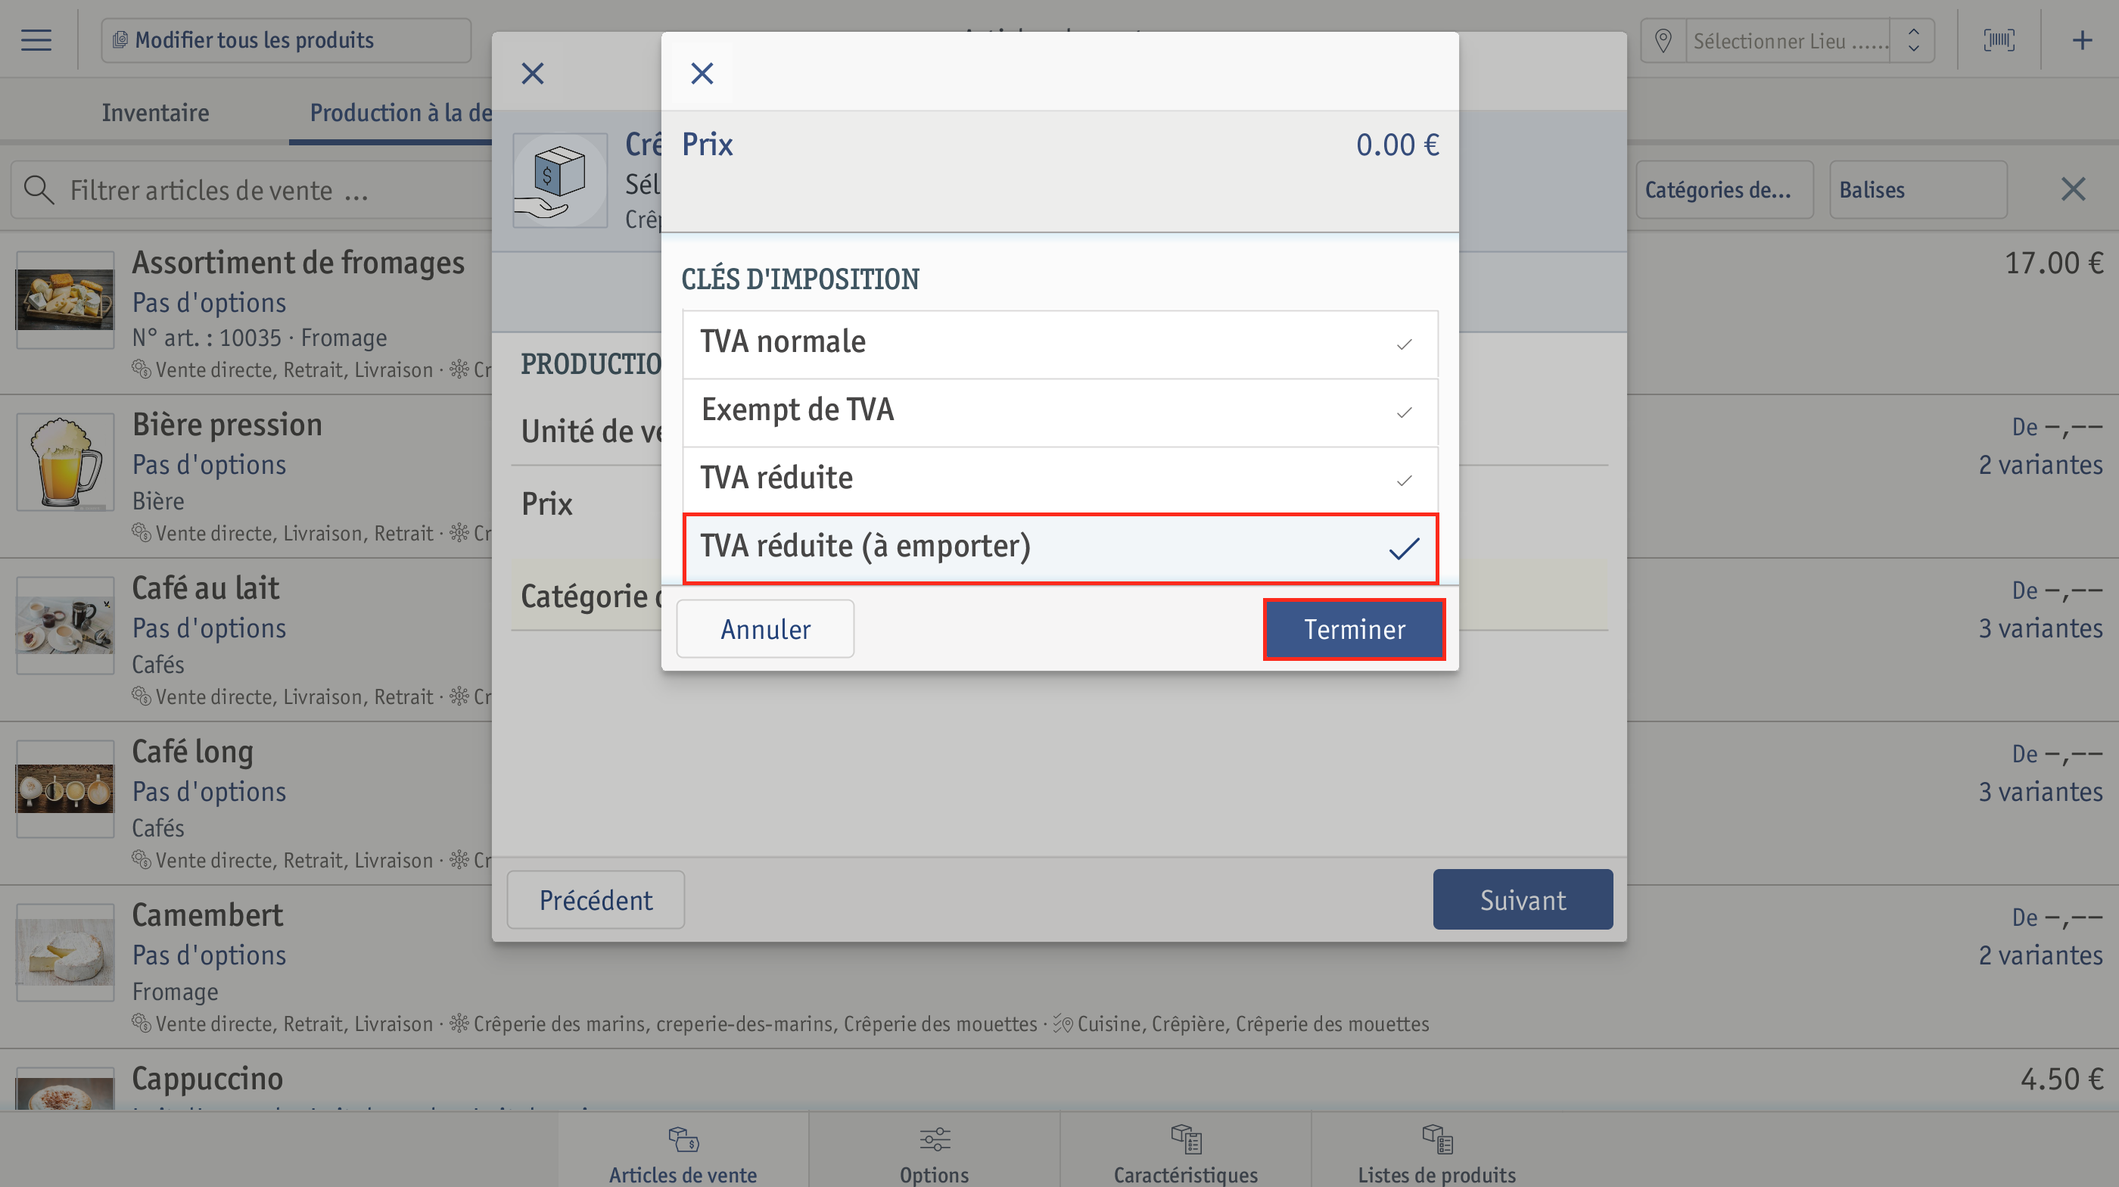Viewport: 2119px width, 1187px height.
Task: Expand the Sélectionner Lieu stepper dropdown
Action: [1912, 40]
